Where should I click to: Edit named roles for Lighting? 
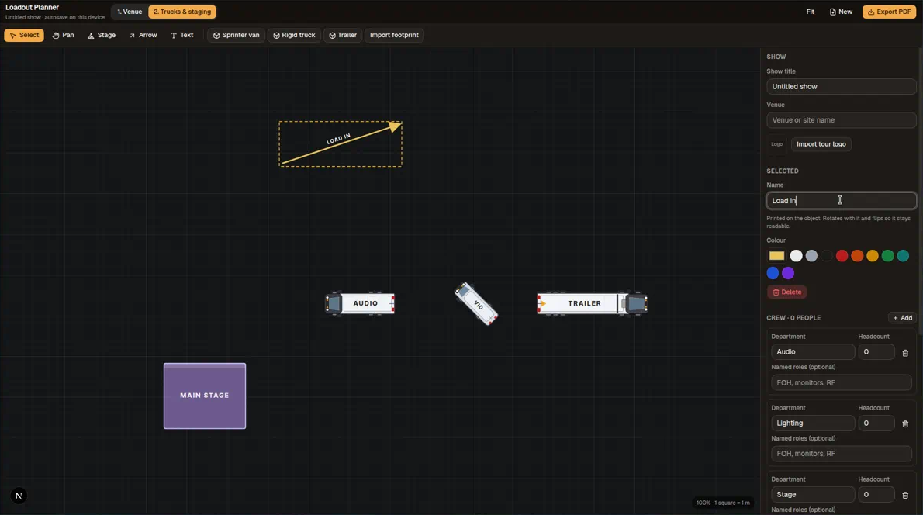842,454
